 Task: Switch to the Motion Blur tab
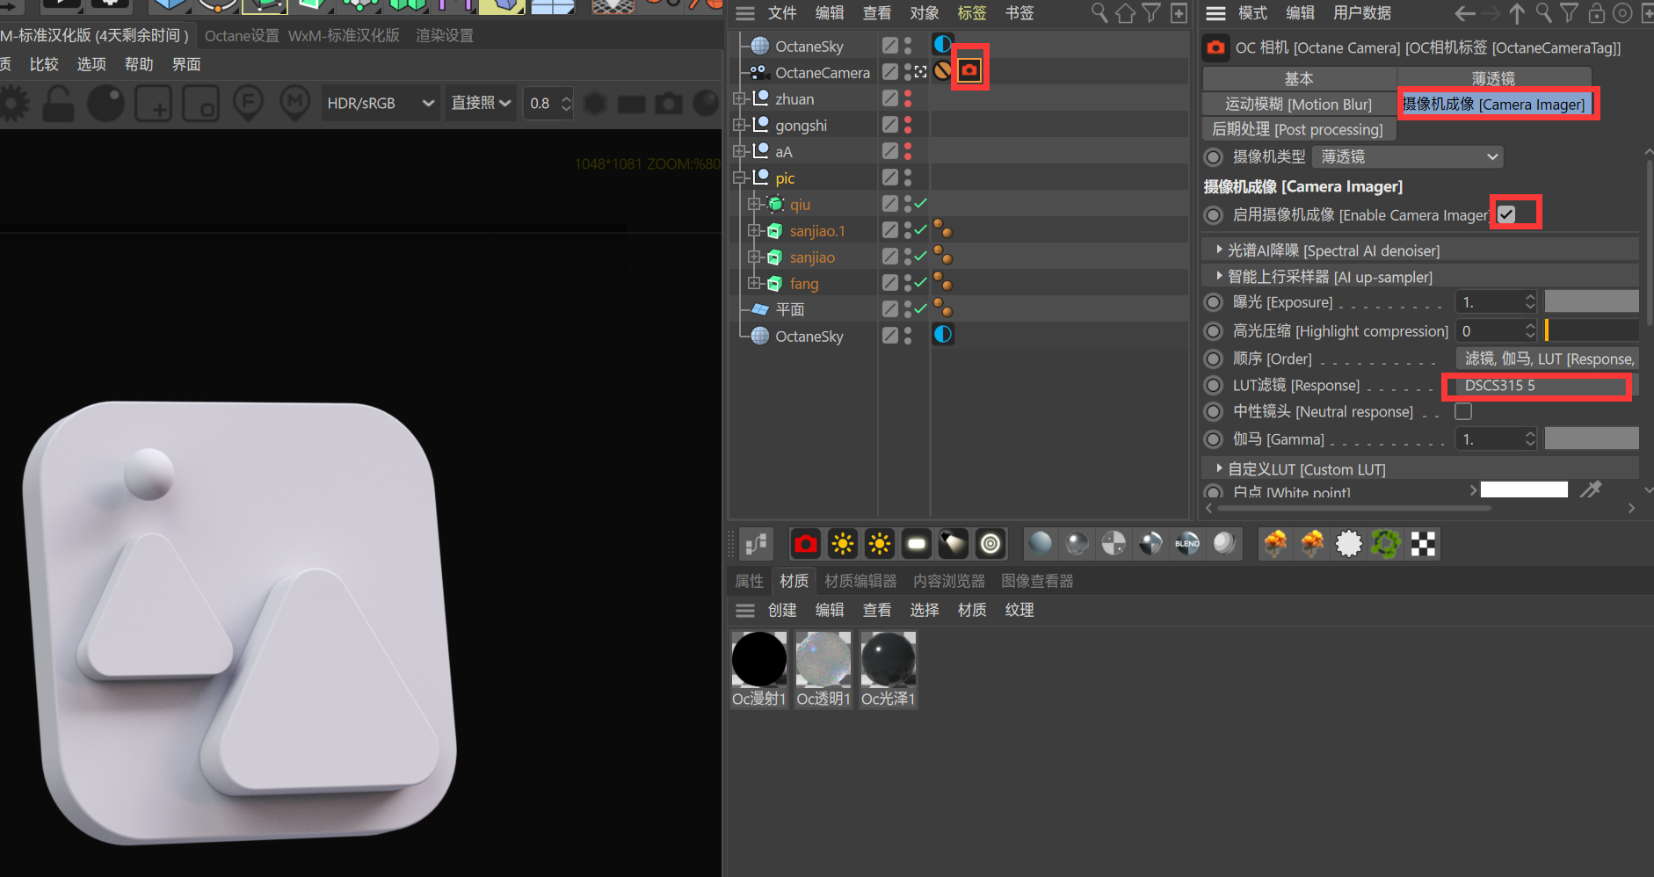click(x=1298, y=104)
